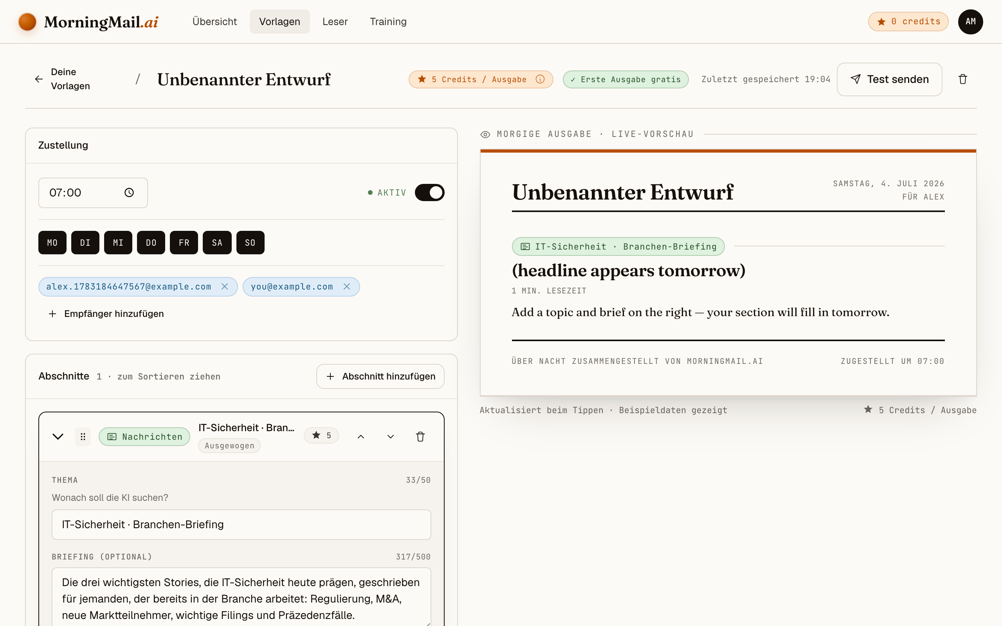Click the eye icon beside Morgige Ausgabe

485,134
